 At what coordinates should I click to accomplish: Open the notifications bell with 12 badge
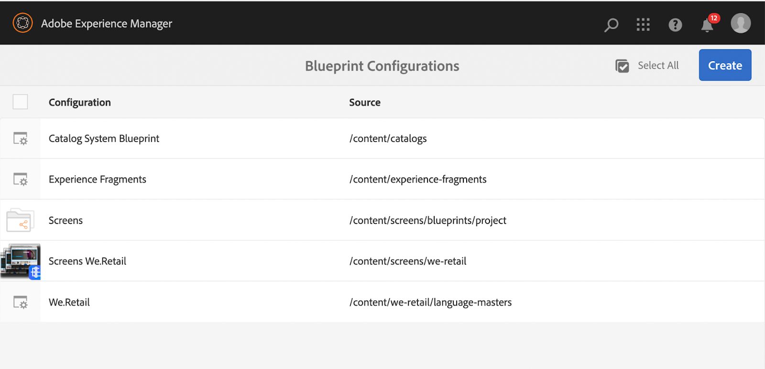(708, 24)
